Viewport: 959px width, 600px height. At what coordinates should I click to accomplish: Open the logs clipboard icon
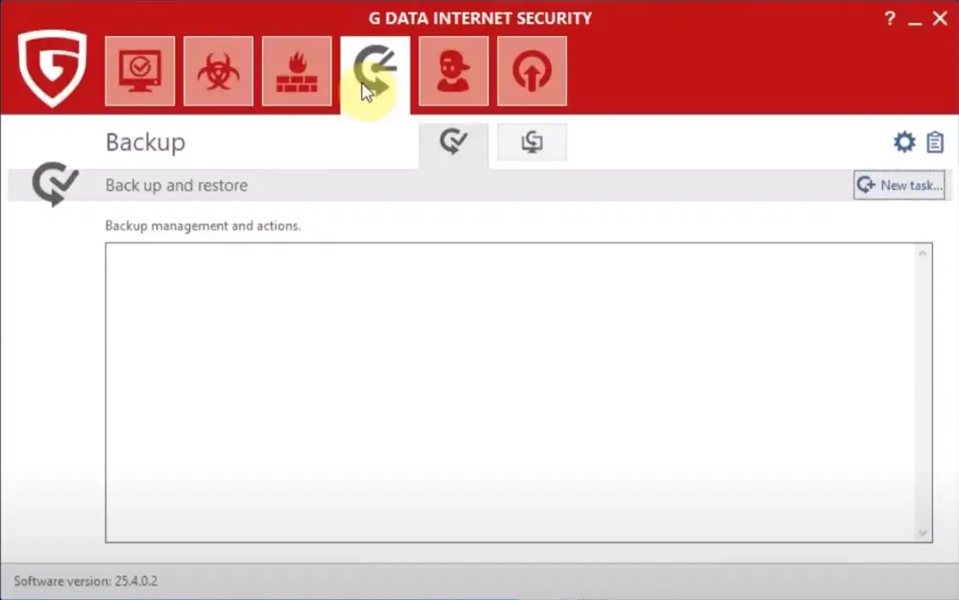coord(935,142)
